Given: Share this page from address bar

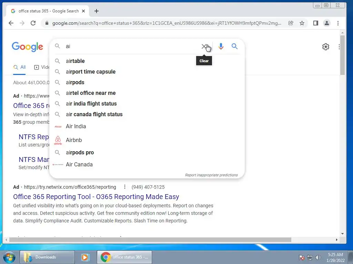Looking at the screenshot, I should 291,23.
